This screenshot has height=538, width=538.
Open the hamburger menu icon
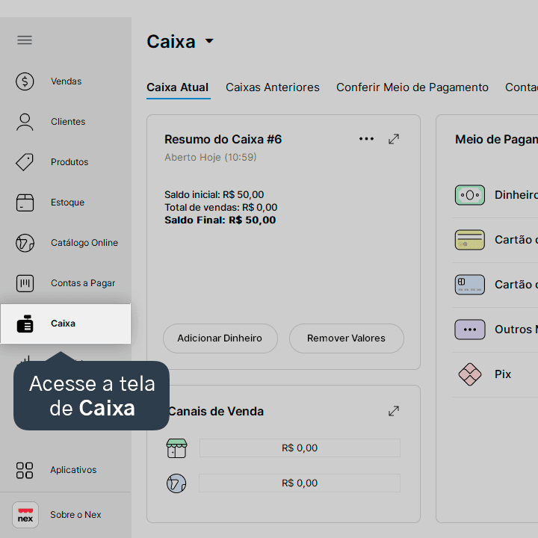(x=25, y=40)
